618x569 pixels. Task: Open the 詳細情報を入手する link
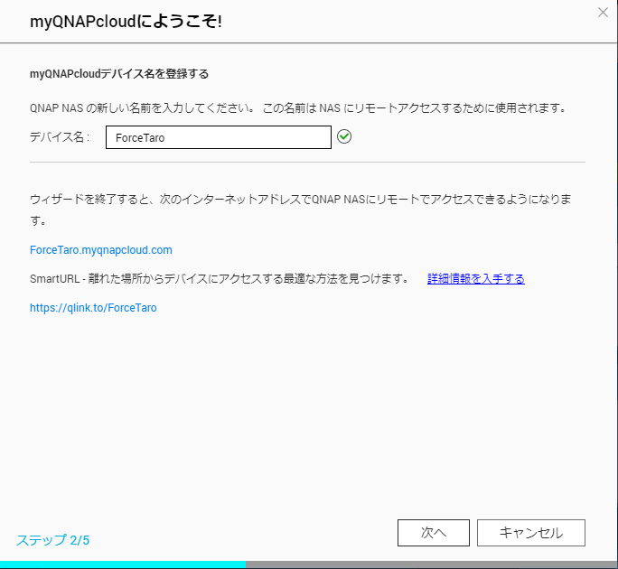475,278
